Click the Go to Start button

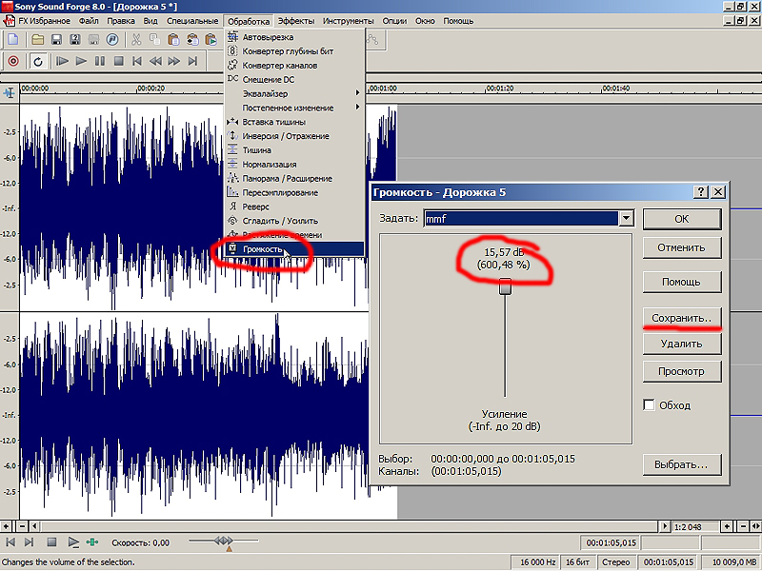[x=137, y=61]
